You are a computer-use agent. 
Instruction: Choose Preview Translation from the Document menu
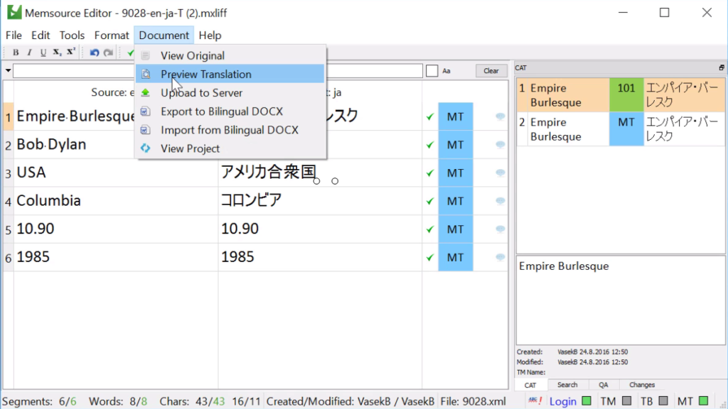pyautogui.click(x=230, y=74)
